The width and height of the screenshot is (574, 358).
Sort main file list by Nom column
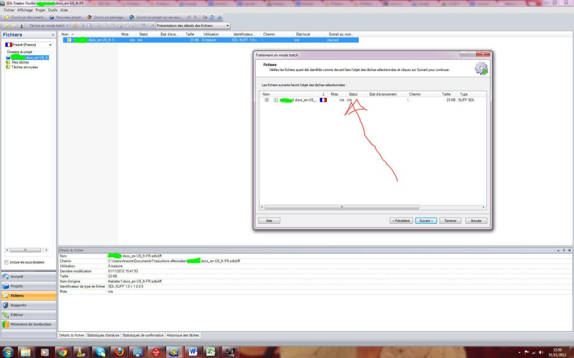[65, 34]
